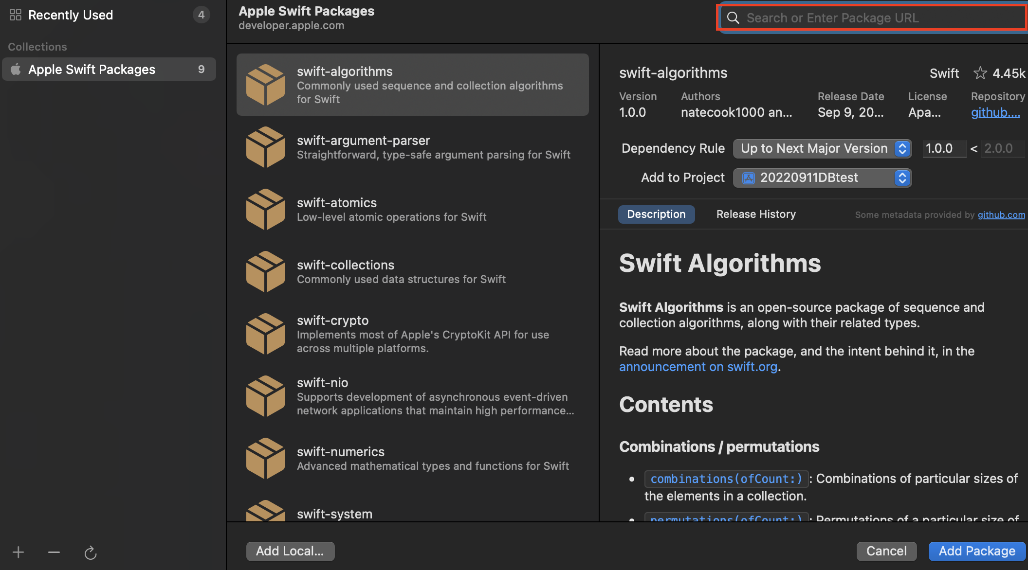Click the swift-argument-parser package box icon
1028x570 pixels.
click(265, 147)
